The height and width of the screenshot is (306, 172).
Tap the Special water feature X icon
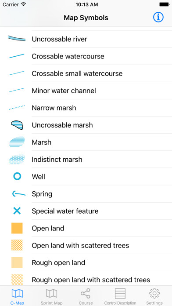tap(17, 211)
